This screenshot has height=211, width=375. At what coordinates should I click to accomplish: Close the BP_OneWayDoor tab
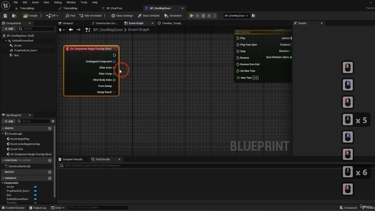point(182,8)
